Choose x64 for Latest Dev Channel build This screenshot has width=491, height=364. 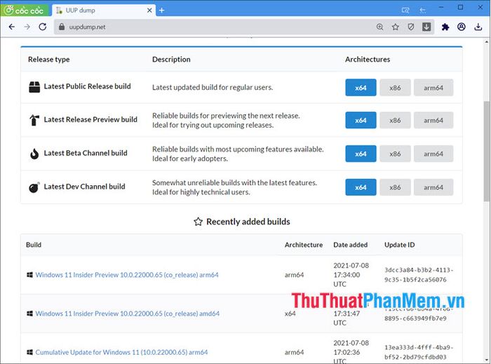(x=361, y=187)
